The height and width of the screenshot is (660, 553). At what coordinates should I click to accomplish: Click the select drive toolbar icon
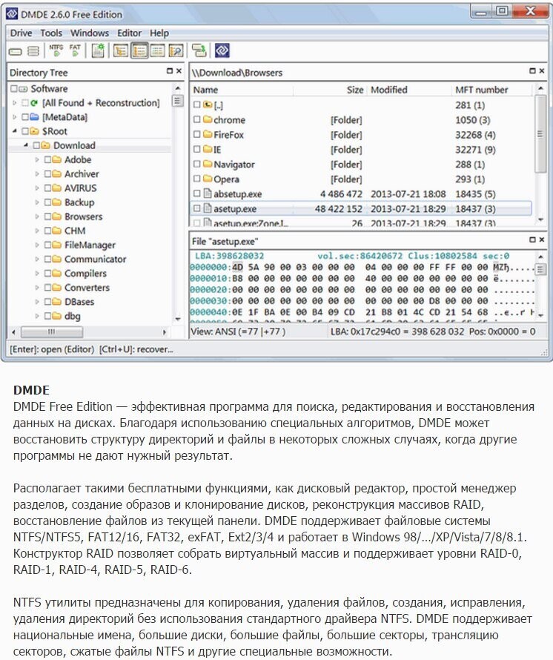(x=15, y=51)
